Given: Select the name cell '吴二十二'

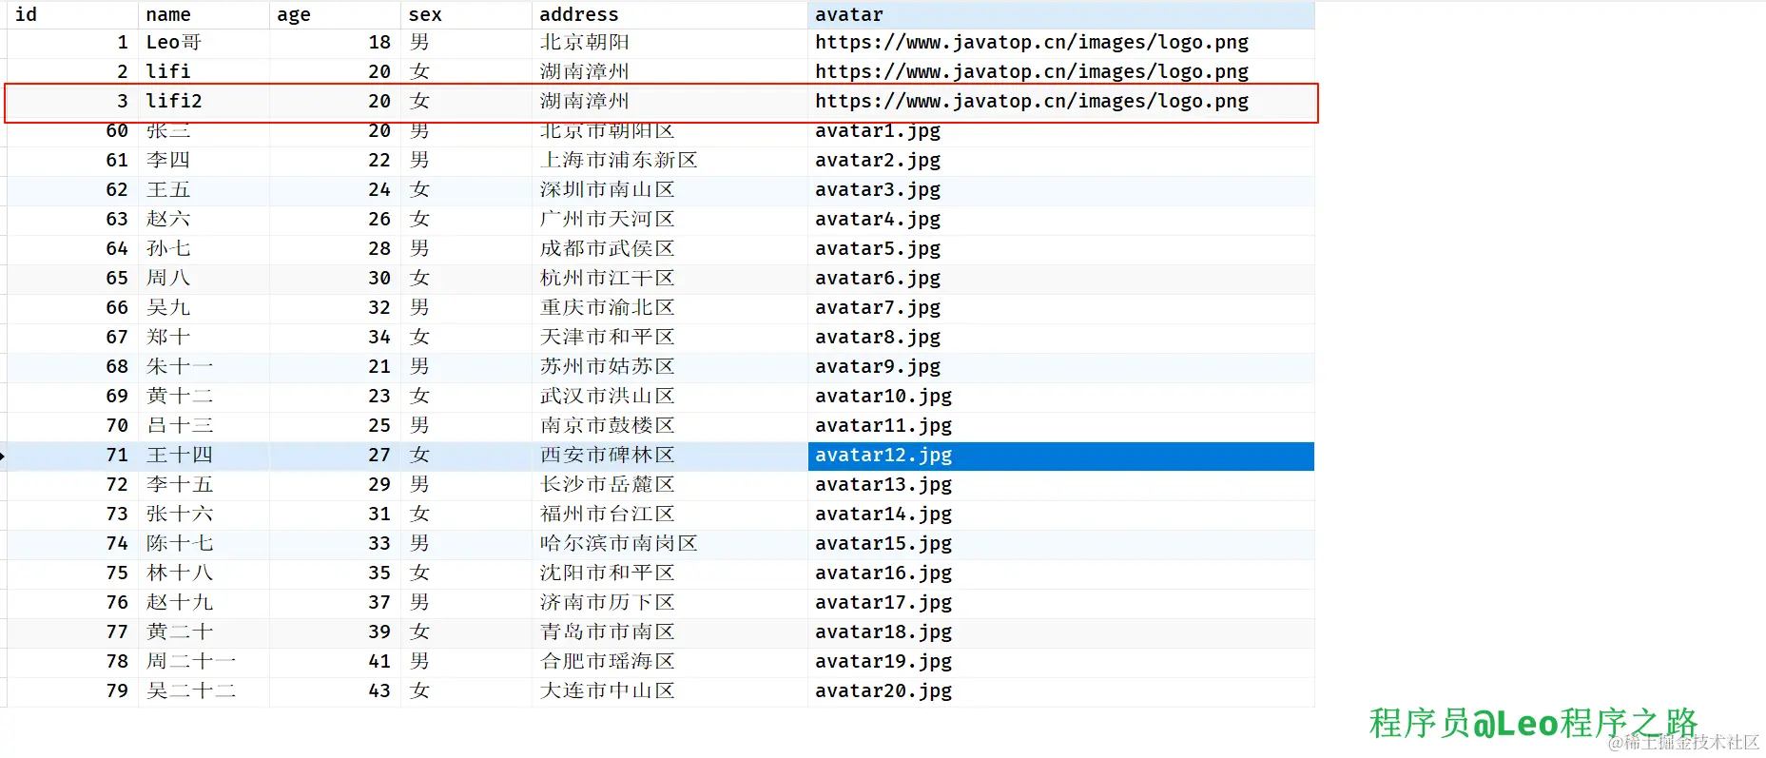Looking at the screenshot, I should pyautogui.click(x=204, y=691).
